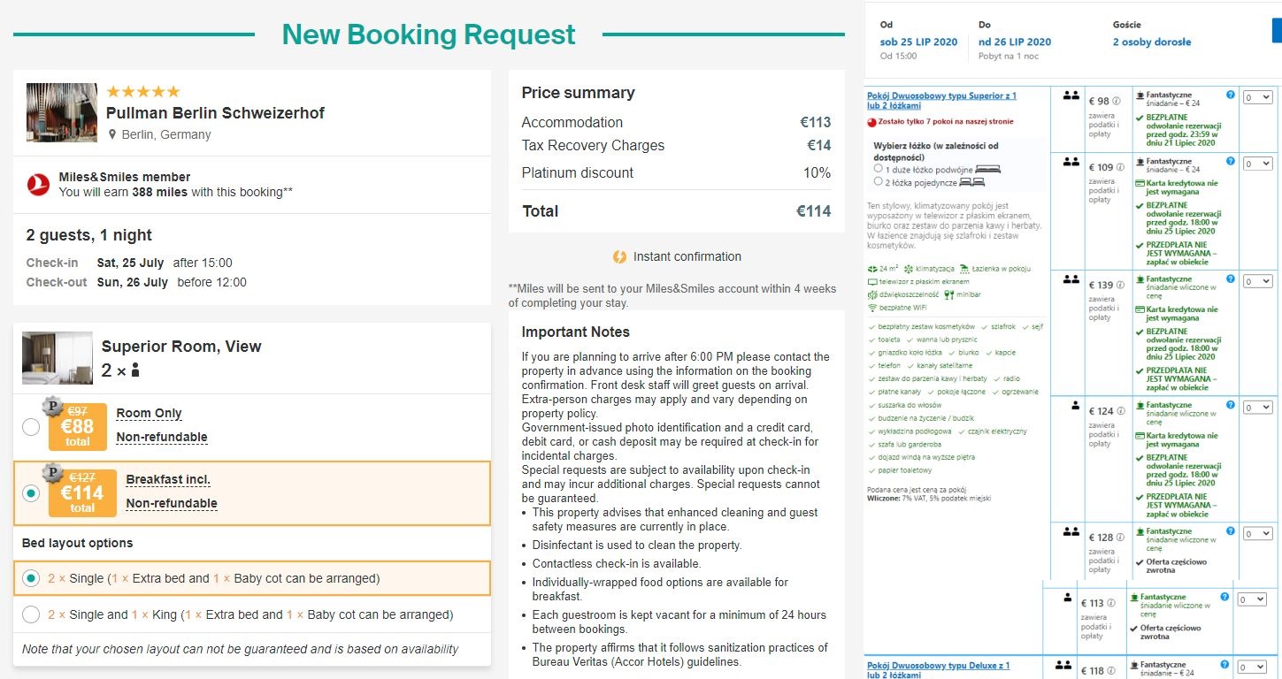Click the Turkish Airlines Miles&Smiles logo

[38, 184]
